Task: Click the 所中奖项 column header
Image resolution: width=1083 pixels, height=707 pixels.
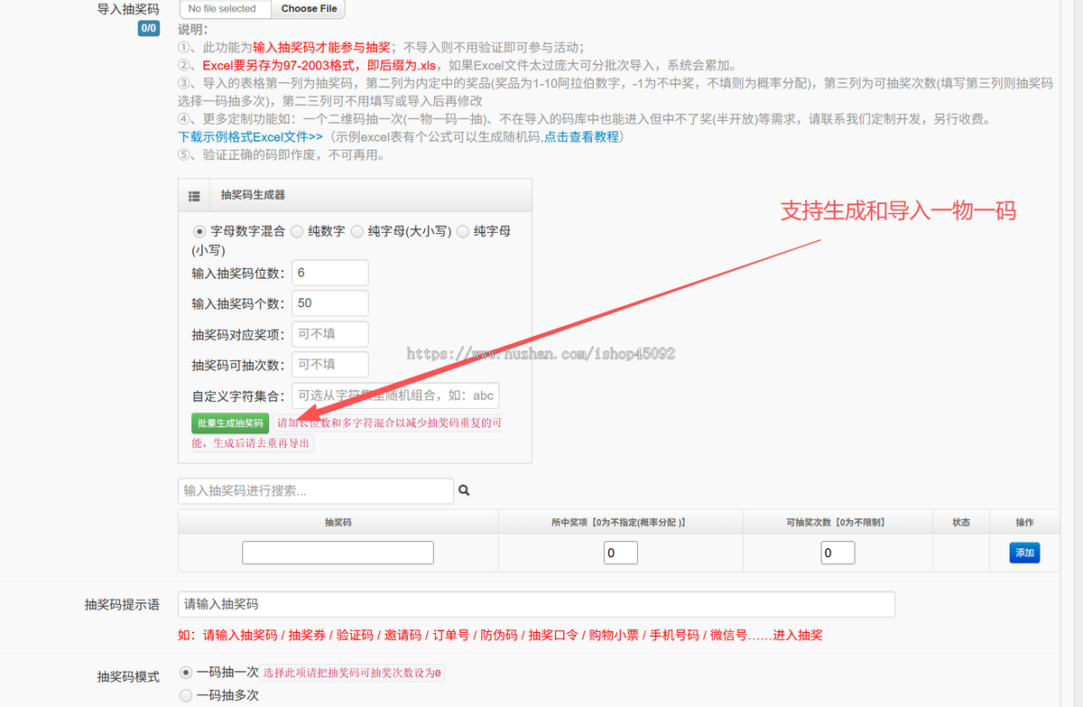Action: point(621,522)
